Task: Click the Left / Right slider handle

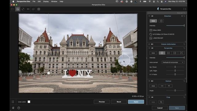Action: [175, 71]
